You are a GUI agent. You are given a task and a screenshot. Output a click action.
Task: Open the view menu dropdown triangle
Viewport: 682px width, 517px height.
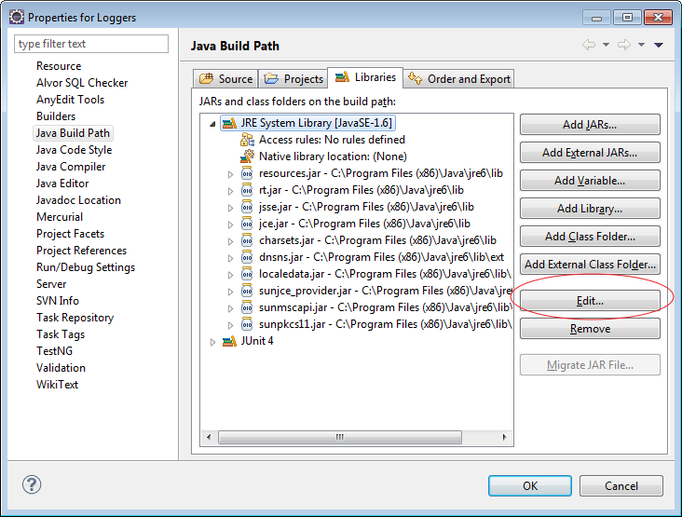pyautogui.click(x=659, y=45)
